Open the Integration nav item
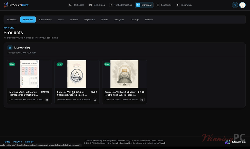The width and height of the screenshot is (250, 149). (x=184, y=5)
